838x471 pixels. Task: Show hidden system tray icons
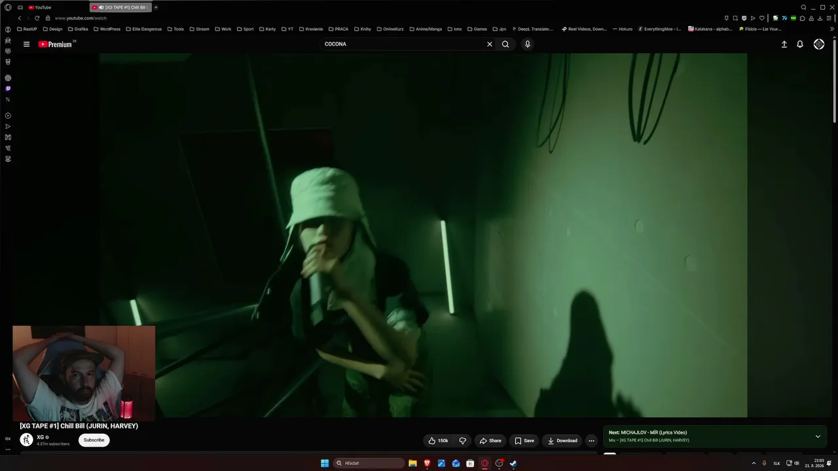[754, 463]
